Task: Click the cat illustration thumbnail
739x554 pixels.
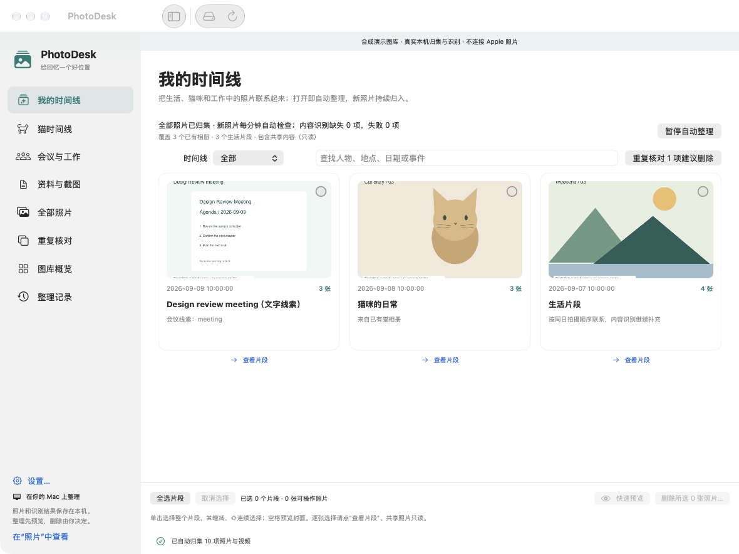Action: tap(440, 229)
